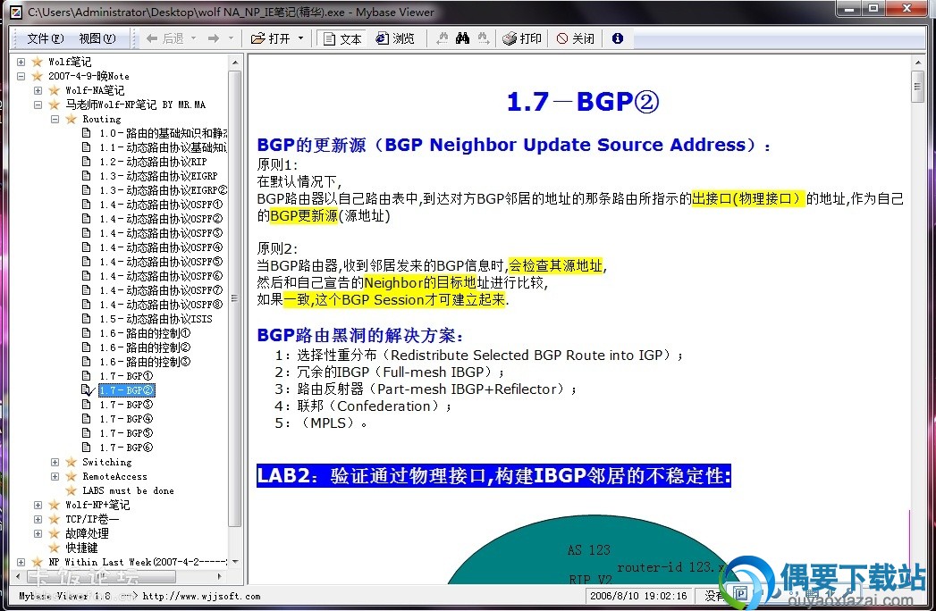Image resolution: width=936 pixels, height=611 pixels.
Task: Collapse the Routing tree node
Action: (x=55, y=120)
